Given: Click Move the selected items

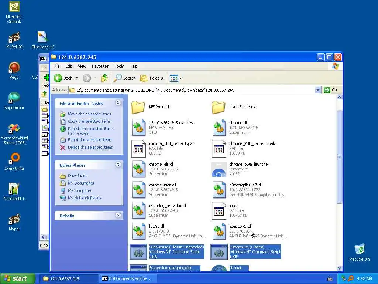Looking at the screenshot, I should coord(89,114).
